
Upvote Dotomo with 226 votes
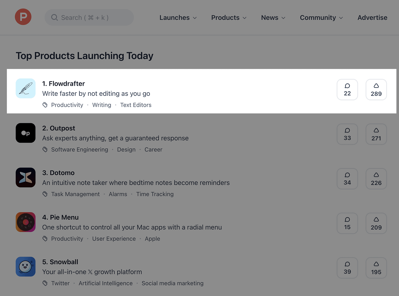coord(376,179)
